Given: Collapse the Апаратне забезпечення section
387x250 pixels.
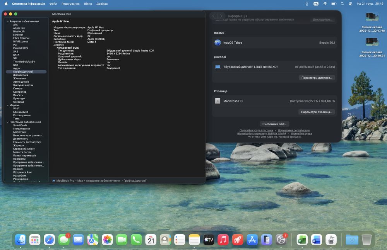Looking at the screenshot, I should (x=7, y=21).
